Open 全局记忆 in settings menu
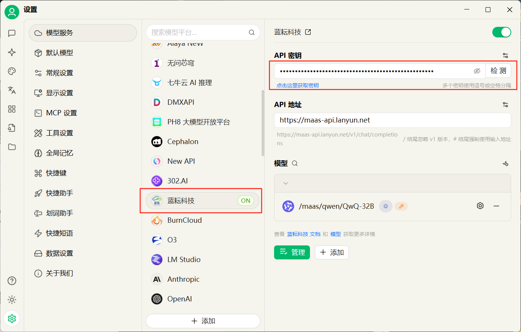The height and width of the screenshot is (332, 521). point(83,153)
